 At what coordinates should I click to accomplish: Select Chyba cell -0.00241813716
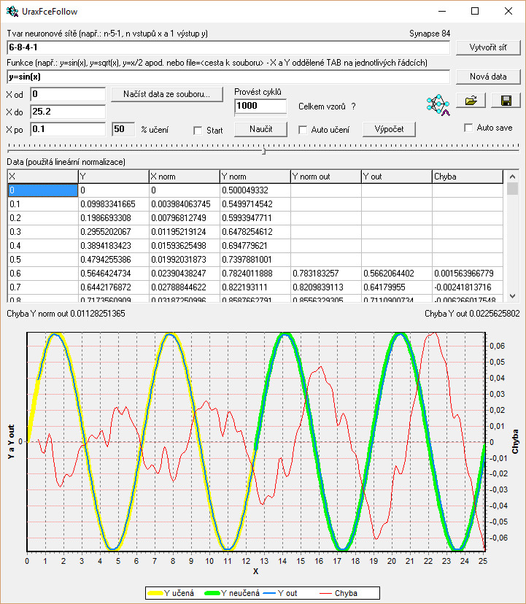coord(468,287)
